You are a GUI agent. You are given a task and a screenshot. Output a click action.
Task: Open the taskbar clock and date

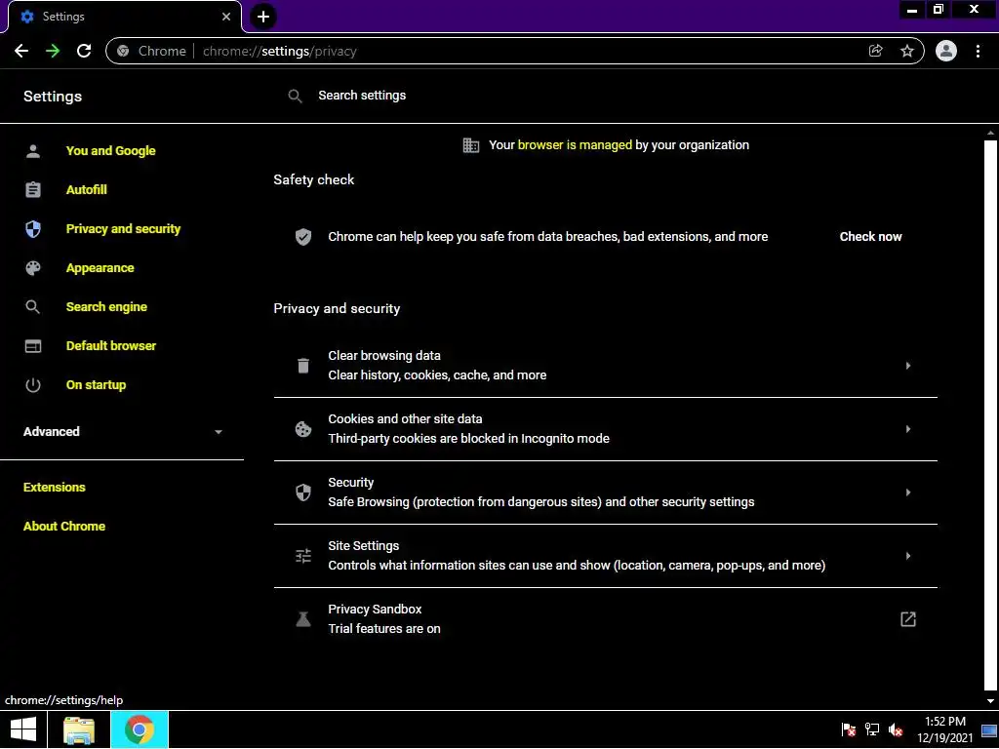click(945, 729)
